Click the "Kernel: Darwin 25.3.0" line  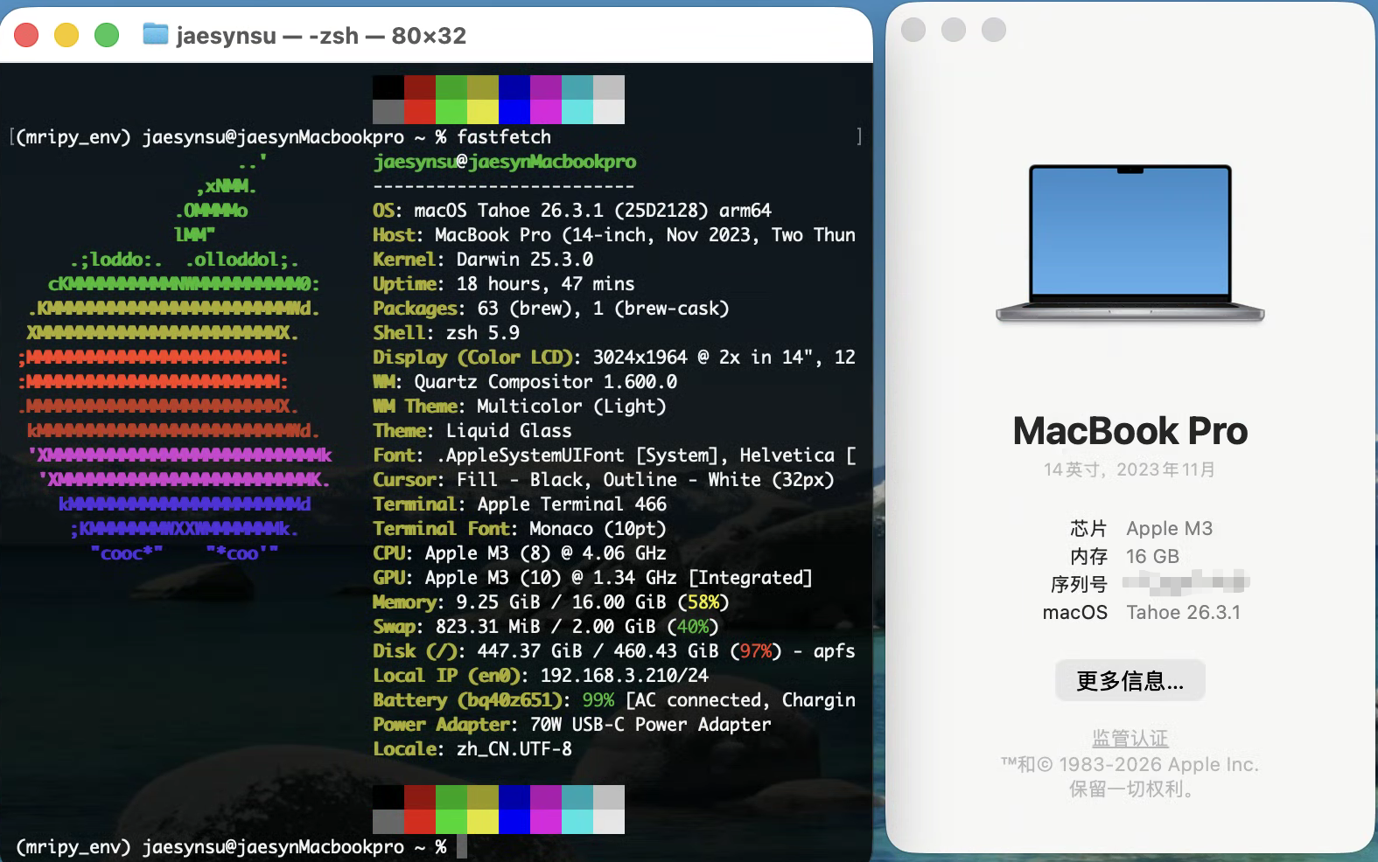point(483,260)
